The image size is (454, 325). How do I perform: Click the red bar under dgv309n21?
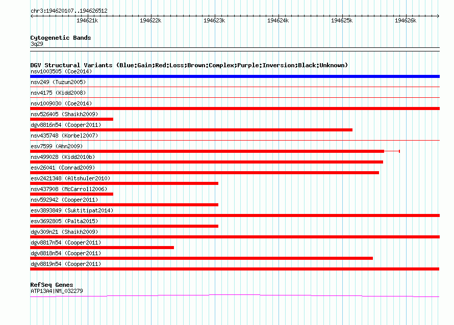click(235, 237)
